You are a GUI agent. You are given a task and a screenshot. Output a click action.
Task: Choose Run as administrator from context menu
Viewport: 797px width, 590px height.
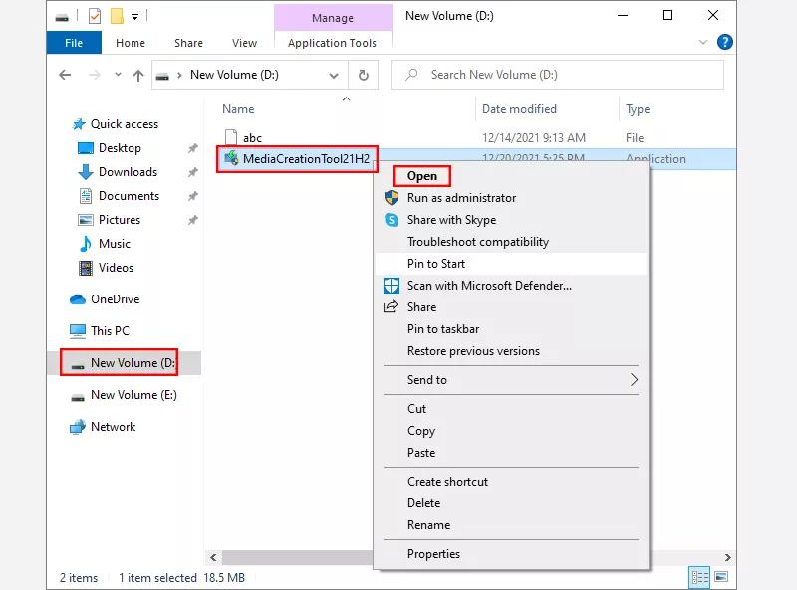pos(461,198)
